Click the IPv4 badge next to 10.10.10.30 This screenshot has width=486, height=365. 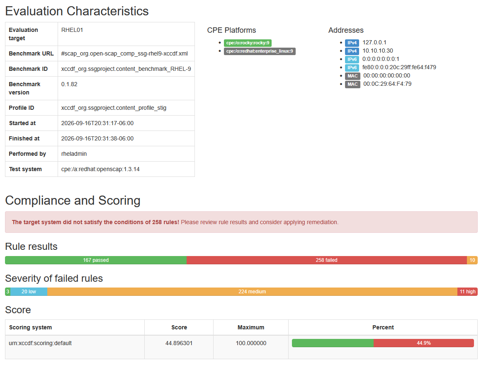(x=352, y=51)
